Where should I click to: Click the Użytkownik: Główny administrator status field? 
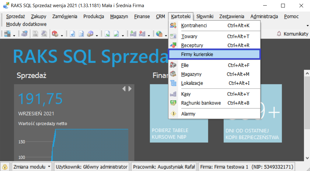pos(92,167)
